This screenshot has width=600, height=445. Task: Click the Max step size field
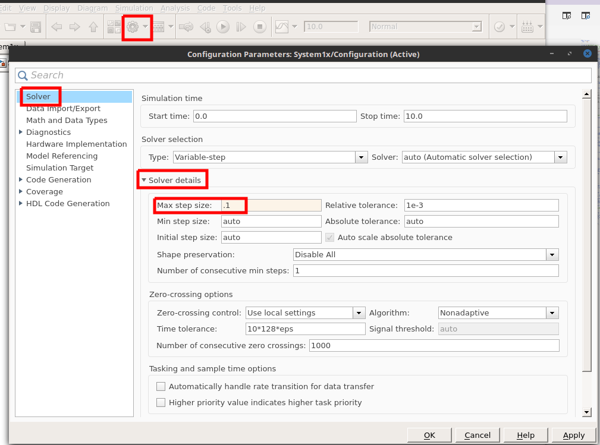[x=271, y=206]
